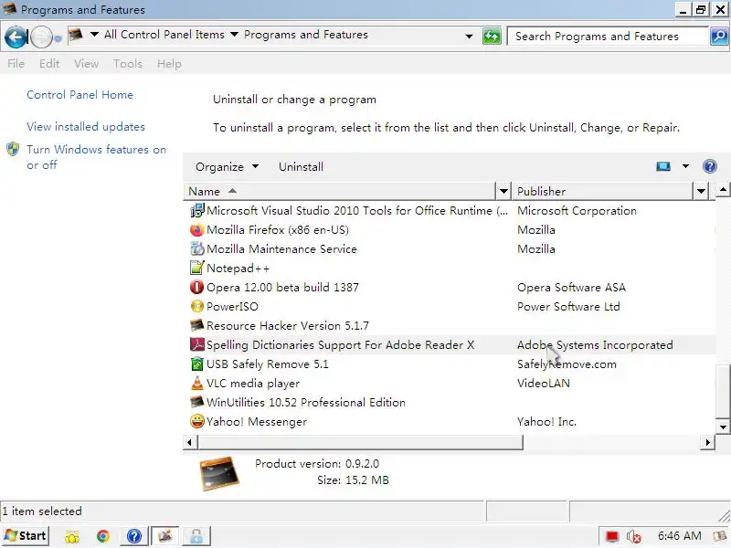Expand the arrow before All Control Panel Items

(x=94, y=35)
